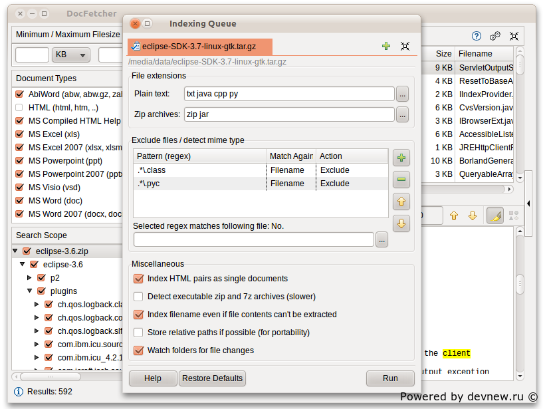Image resolution: width=545 pixels, height=409 pixels.
Task: Click the green plus icon in dialog header
Action: coord(386,46)
